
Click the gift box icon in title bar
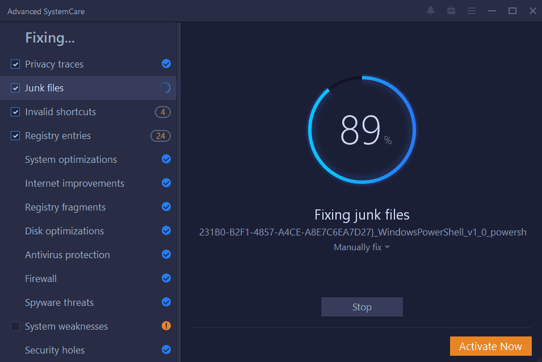coord(451,11)
